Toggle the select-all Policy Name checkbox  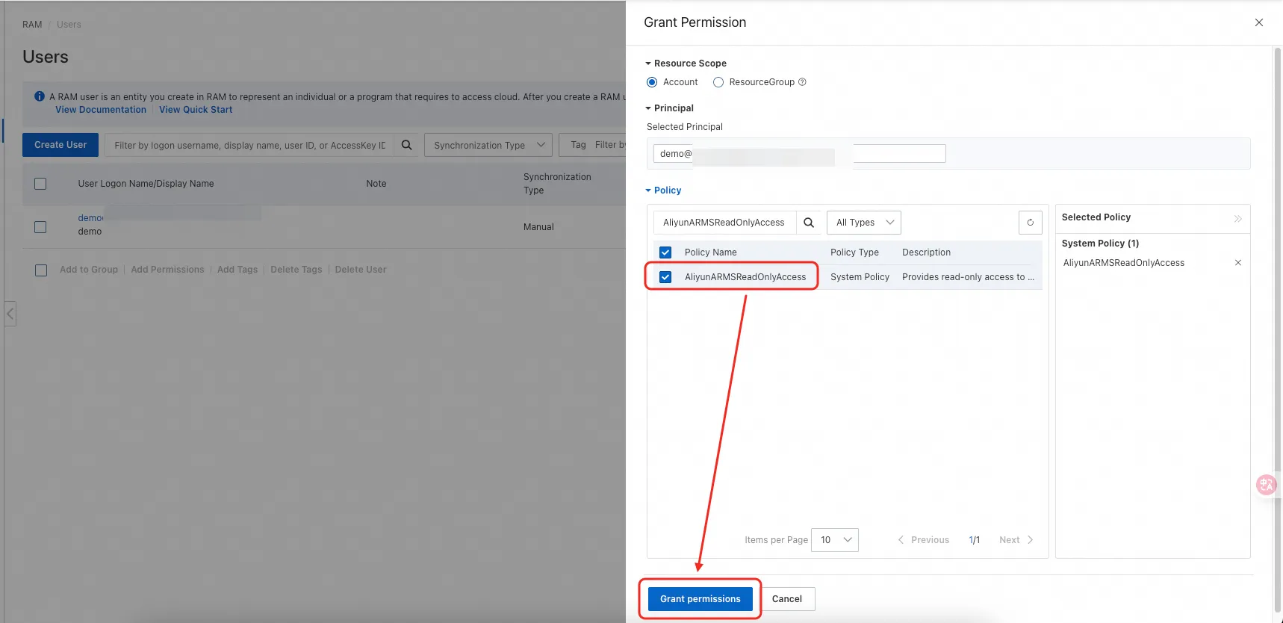click(x=665, y=252)
